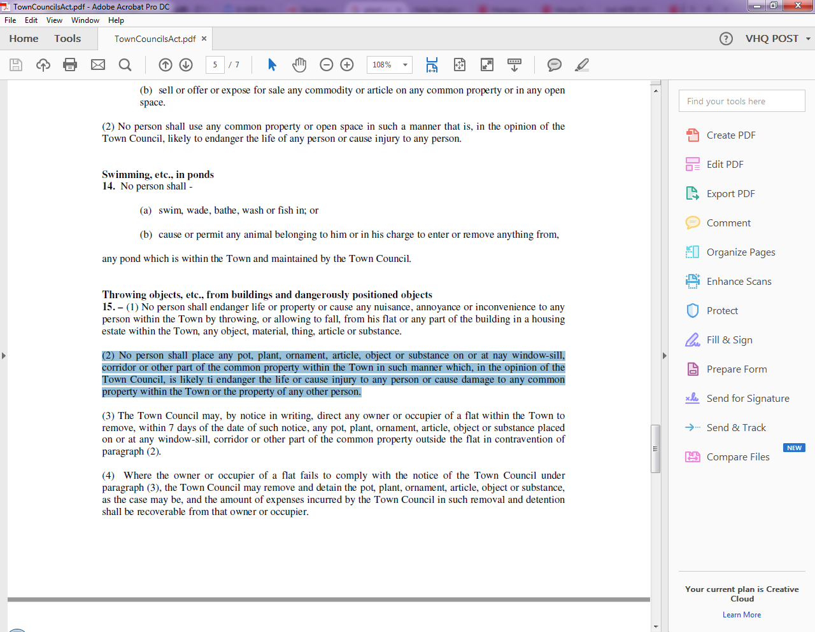This screenshot has width=815, height=632.
Task: Expand the left navigation pane arrow
Action: click(4, 355)
